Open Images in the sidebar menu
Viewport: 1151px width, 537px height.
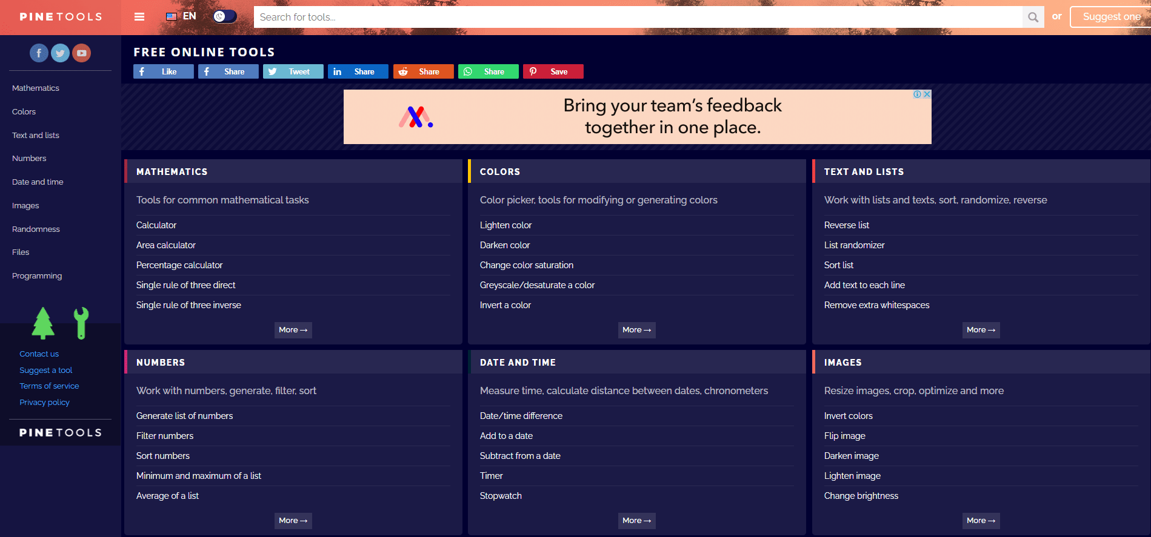(25, 206)
